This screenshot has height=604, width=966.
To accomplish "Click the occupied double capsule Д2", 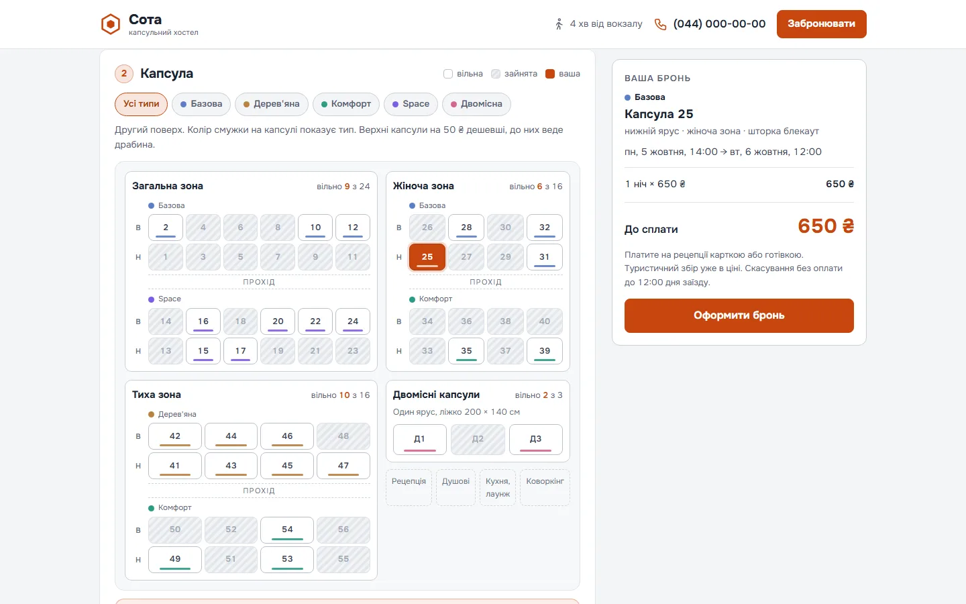I will point(478,440).
